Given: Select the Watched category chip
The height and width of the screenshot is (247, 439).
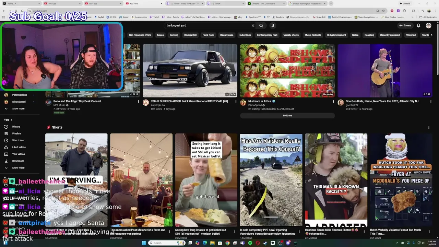Looking at the screenshot, I should coord(411,35).
